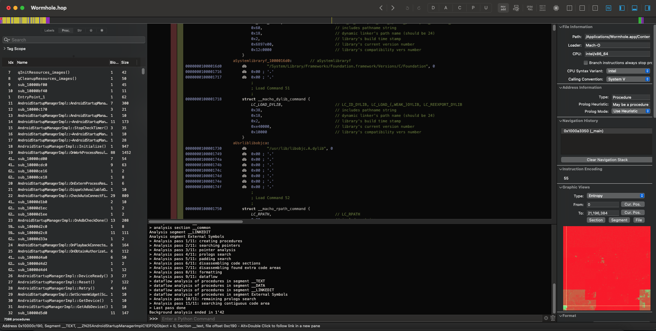Open CPU Syntax Variant dropdown
656x331 pixels.
628,71
